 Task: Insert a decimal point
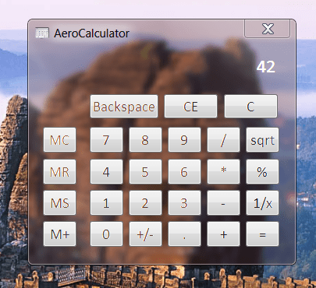tap(184, 234)
